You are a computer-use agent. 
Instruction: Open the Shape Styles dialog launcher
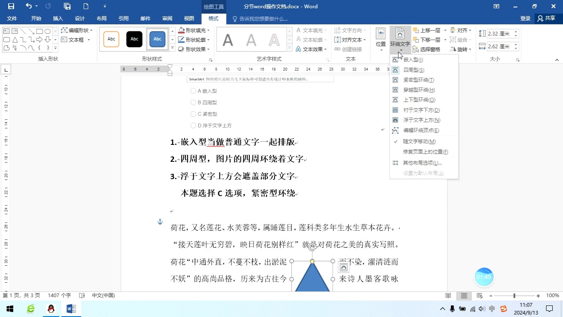coord(211,60)
